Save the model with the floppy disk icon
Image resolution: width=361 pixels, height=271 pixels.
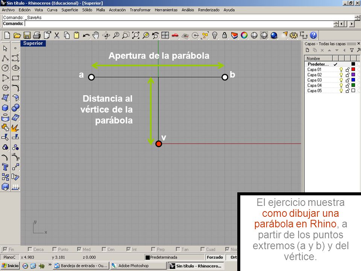click(x=27, y=35)
